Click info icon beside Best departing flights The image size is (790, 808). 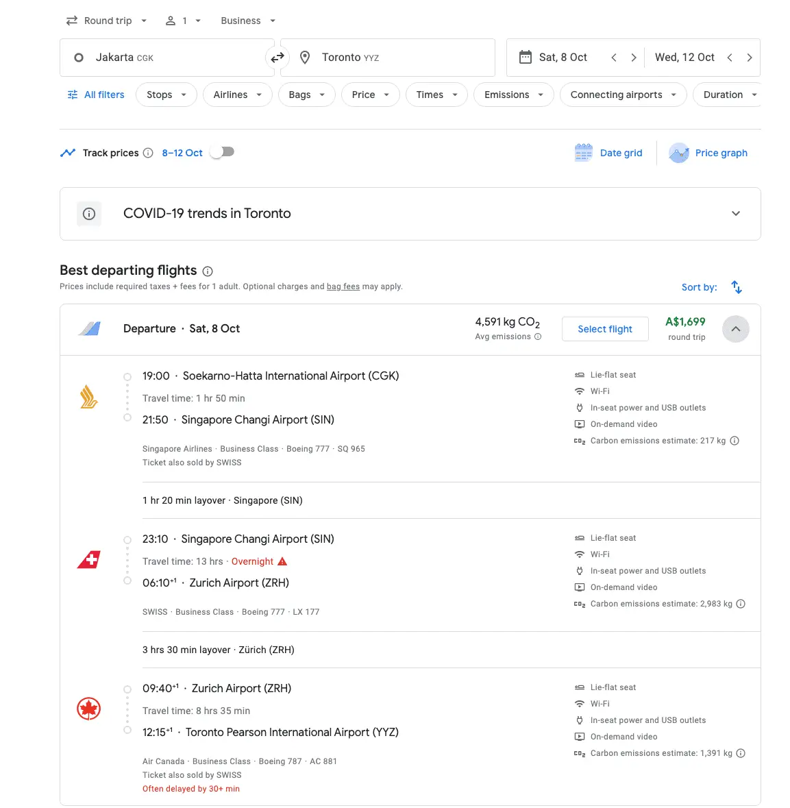[208, 271]
